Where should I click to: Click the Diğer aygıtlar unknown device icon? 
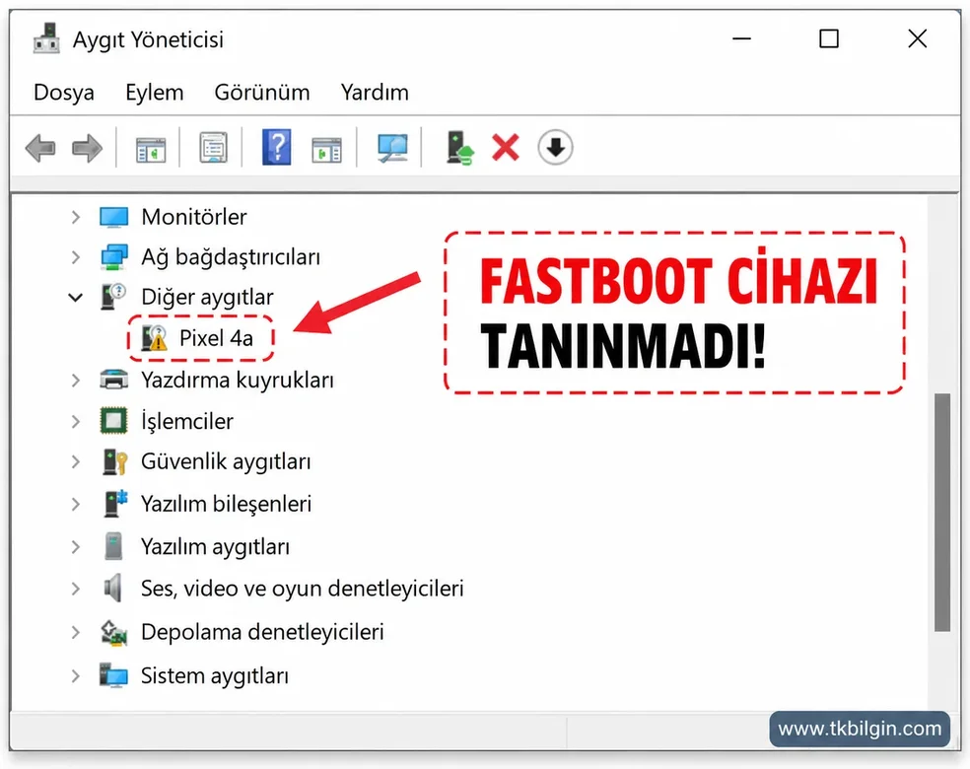113,297
